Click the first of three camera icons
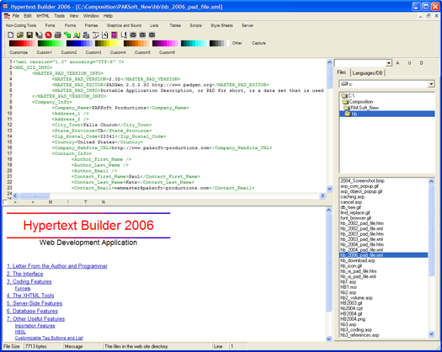The image size is (442, 352). click(133, 35)
